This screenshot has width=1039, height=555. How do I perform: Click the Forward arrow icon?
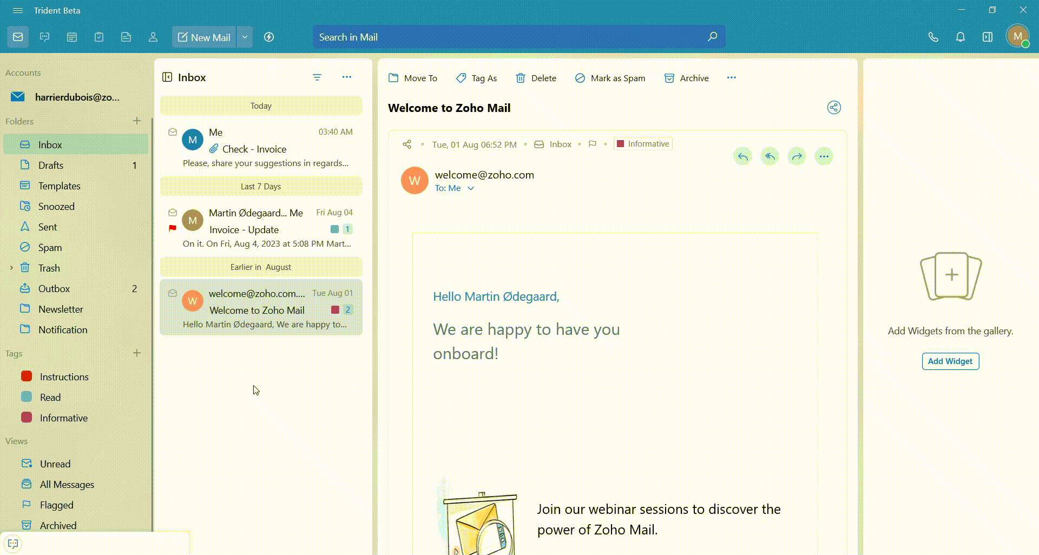(797, 157)
